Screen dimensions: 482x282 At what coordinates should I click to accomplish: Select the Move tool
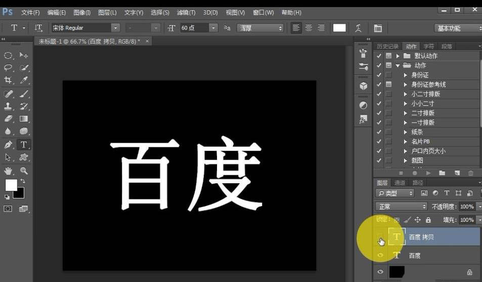[24, 55]
